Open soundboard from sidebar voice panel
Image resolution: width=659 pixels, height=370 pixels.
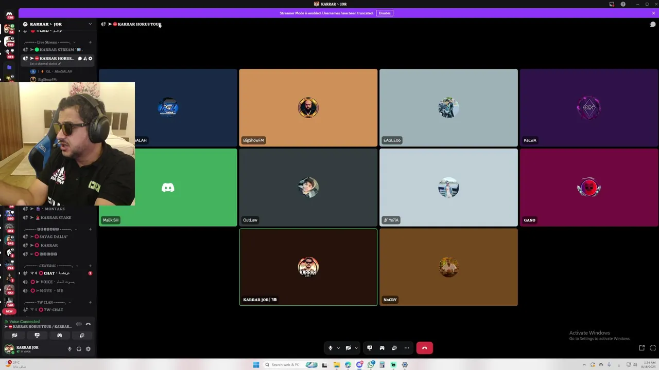click(x=82, y=336)
